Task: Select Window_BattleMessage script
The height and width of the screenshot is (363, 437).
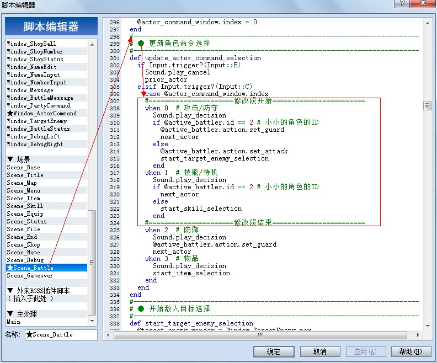Action: tap(46, 98)
